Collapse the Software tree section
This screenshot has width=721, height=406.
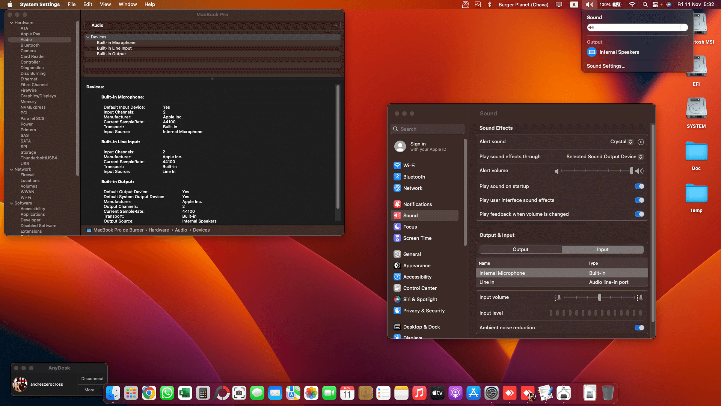[x=11, y=203]
